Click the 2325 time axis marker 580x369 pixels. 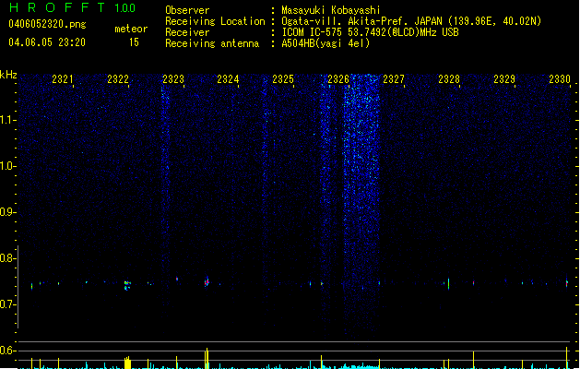pos(283,79)
